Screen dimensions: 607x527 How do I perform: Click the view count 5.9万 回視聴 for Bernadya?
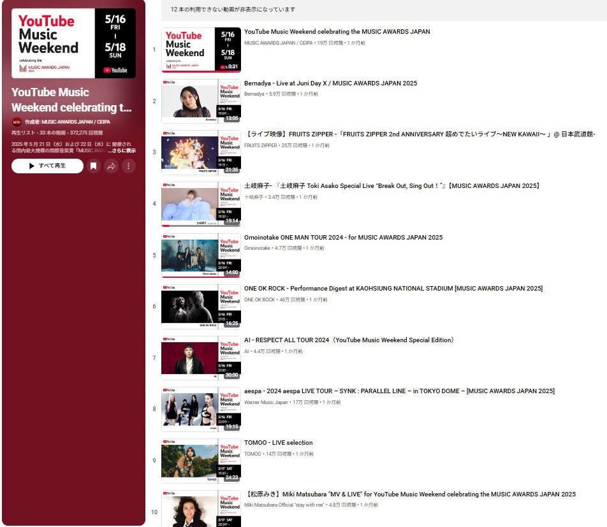[x=282, y=94]
